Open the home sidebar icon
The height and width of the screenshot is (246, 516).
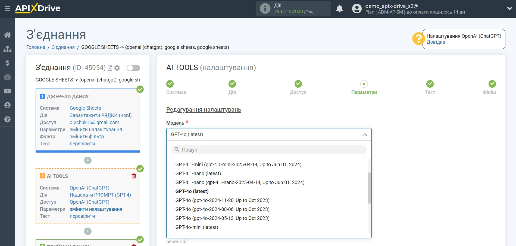[x=7, y=35]
